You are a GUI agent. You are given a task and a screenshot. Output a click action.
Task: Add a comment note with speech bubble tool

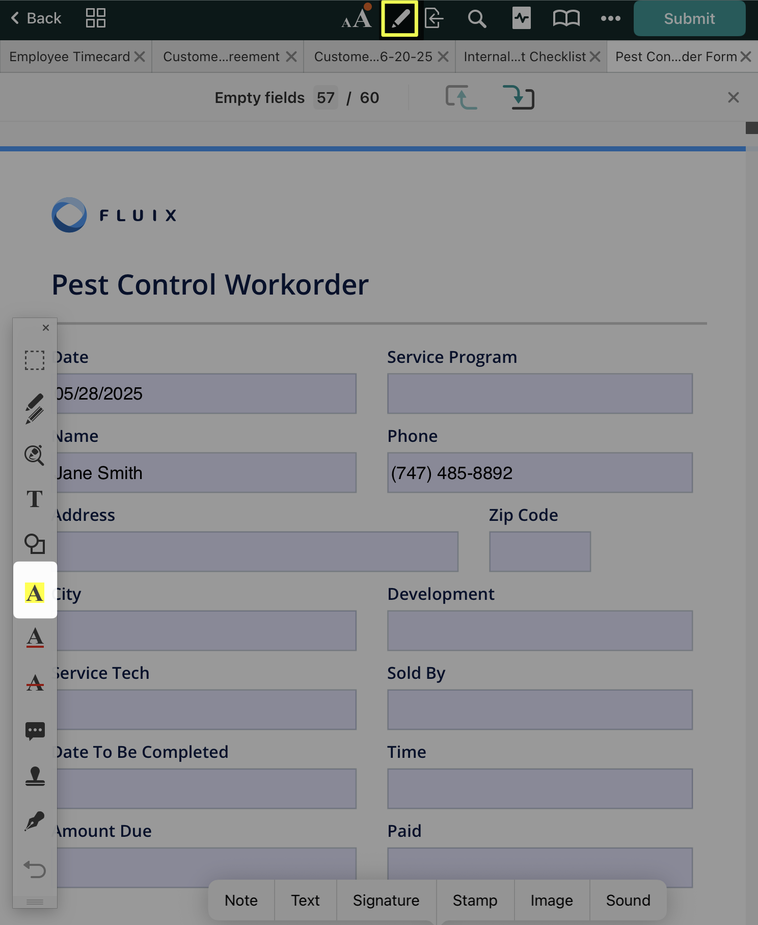pyautogui.click(x=35, y=731)
